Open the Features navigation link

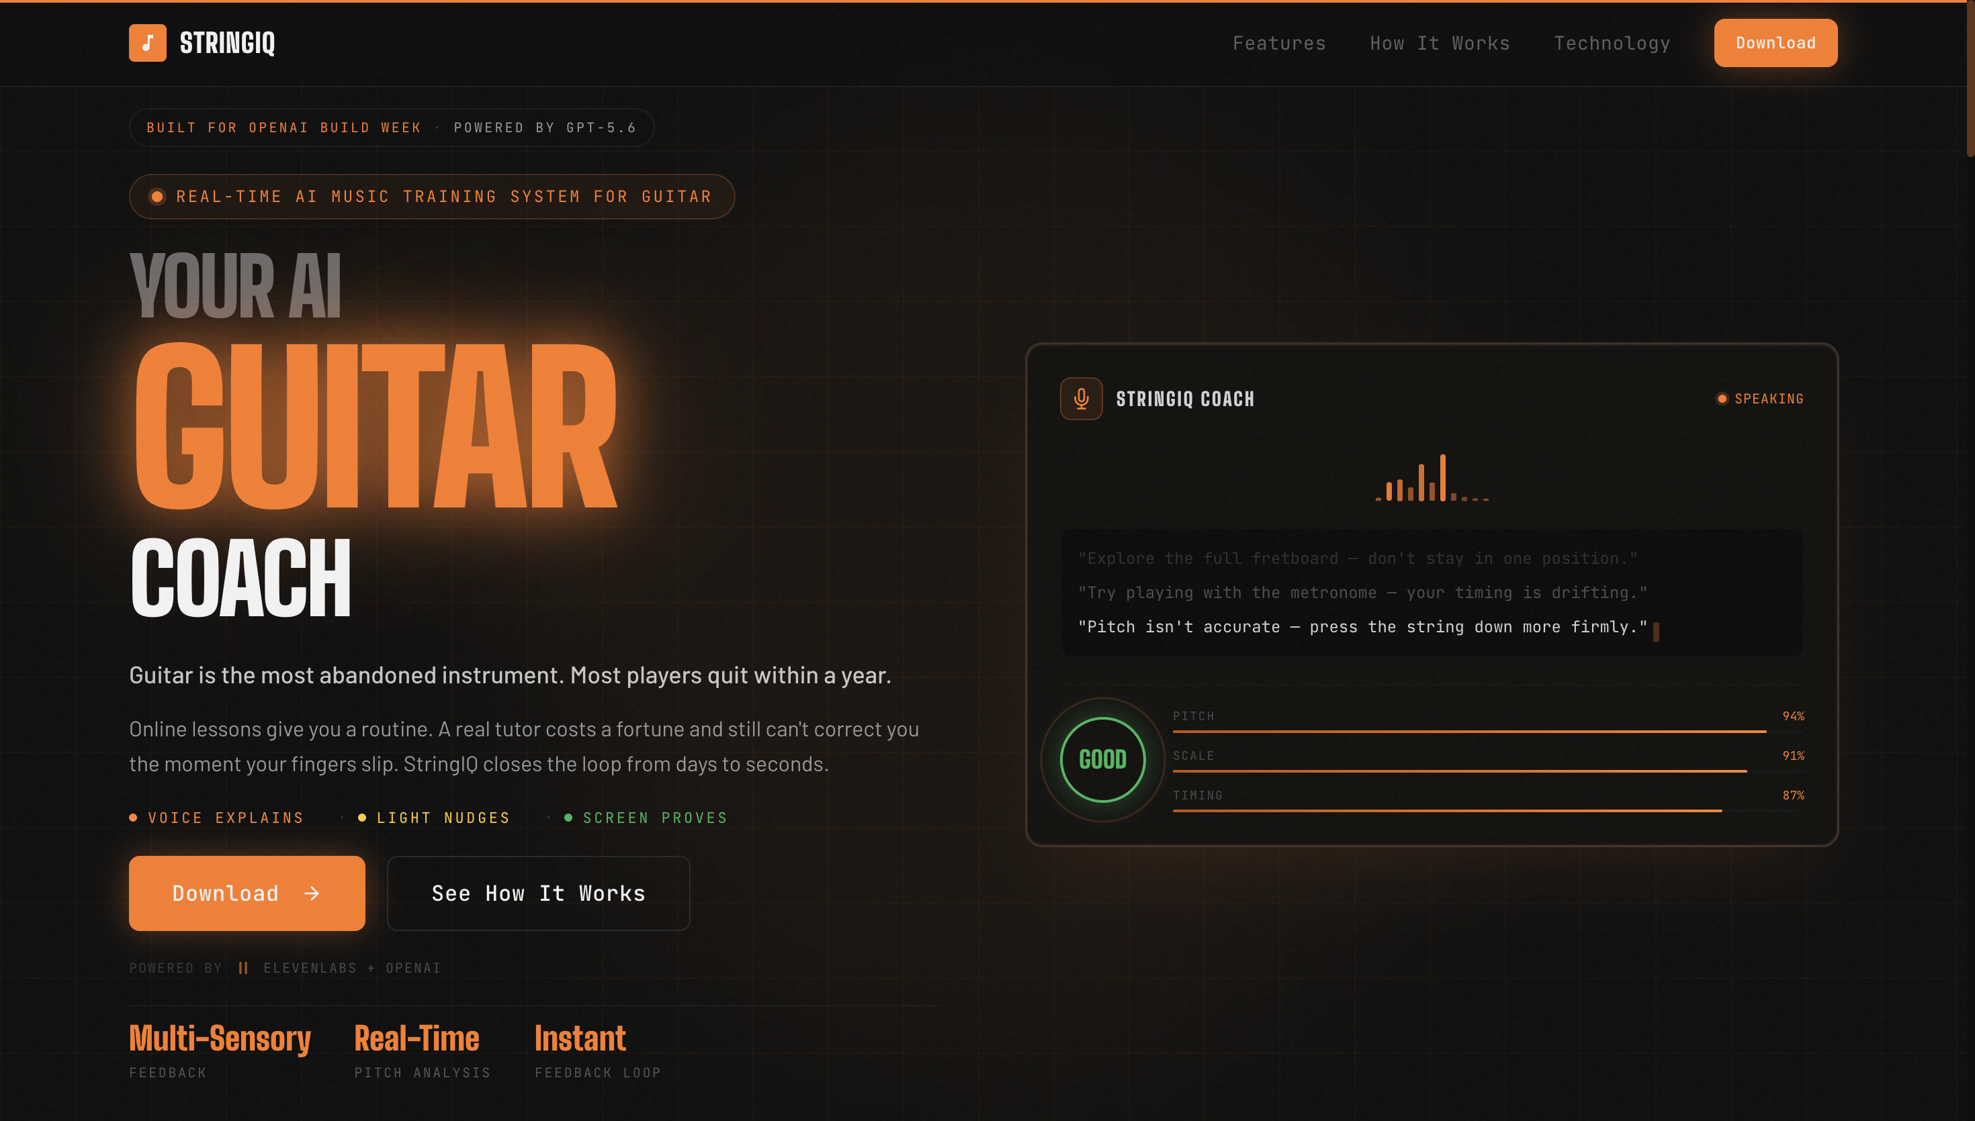click(1278, 43)
